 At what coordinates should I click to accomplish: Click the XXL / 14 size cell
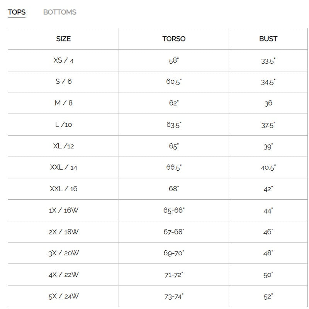click(63, 168)
